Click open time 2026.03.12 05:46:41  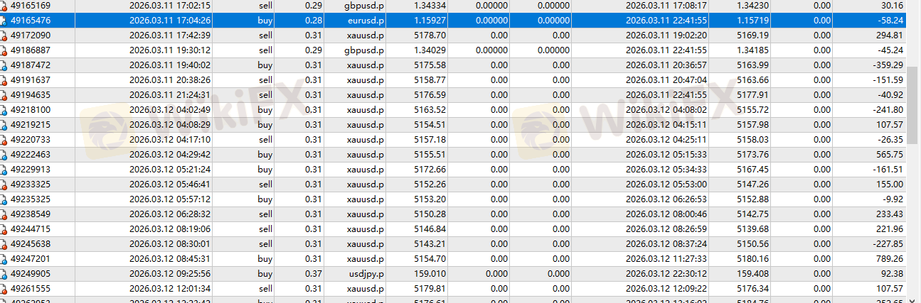[170, 184]
